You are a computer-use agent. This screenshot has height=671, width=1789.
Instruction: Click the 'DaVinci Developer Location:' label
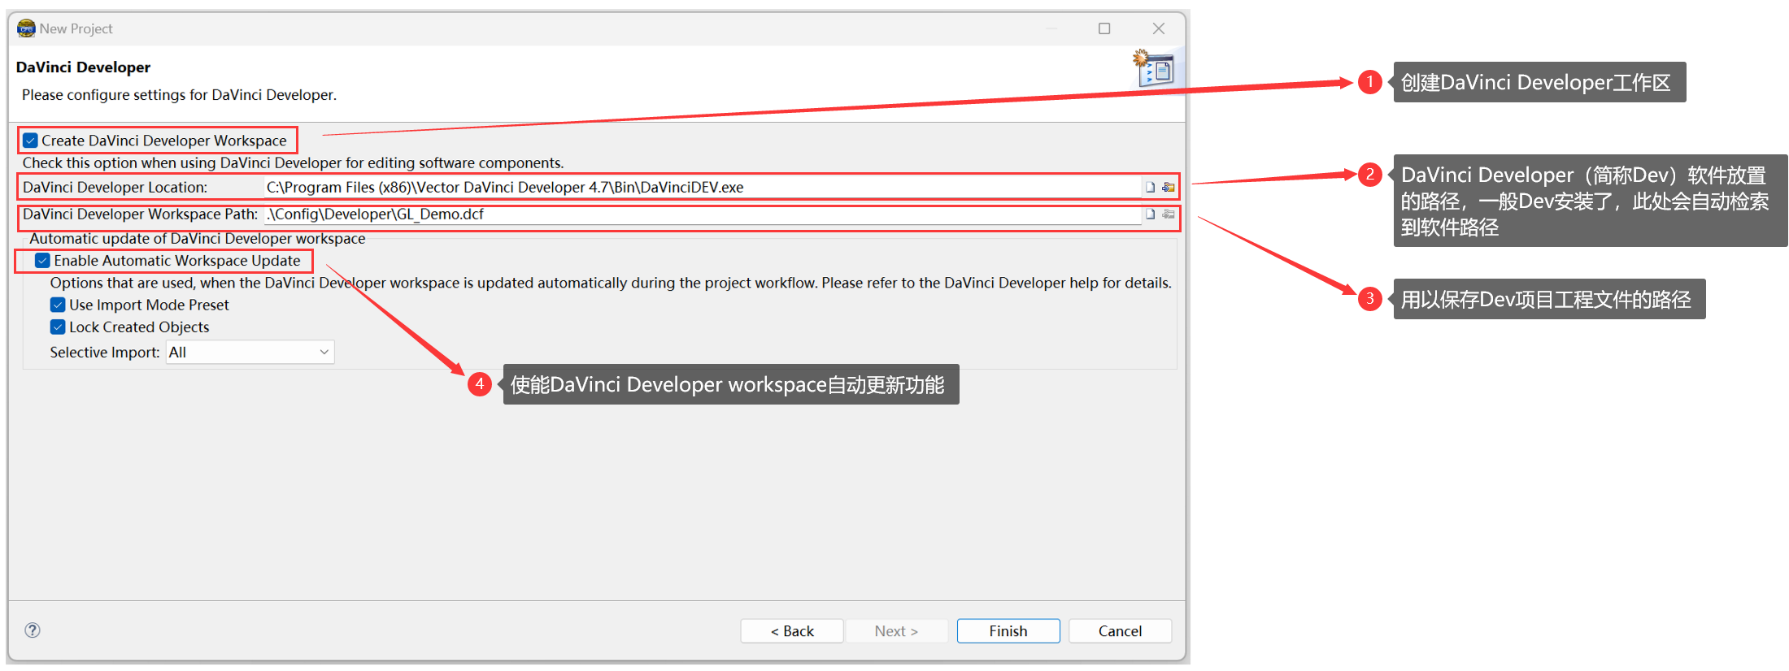pos(115,188)
